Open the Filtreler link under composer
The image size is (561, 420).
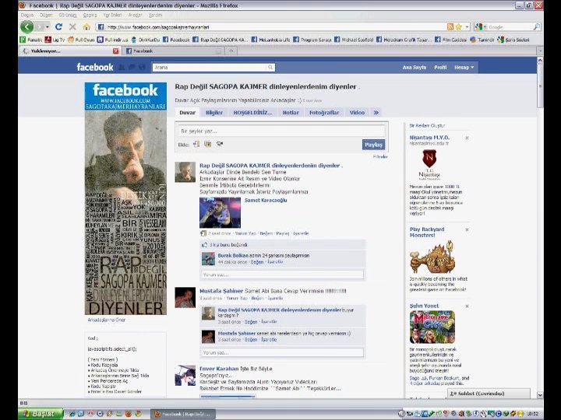(x=380, y=157)
